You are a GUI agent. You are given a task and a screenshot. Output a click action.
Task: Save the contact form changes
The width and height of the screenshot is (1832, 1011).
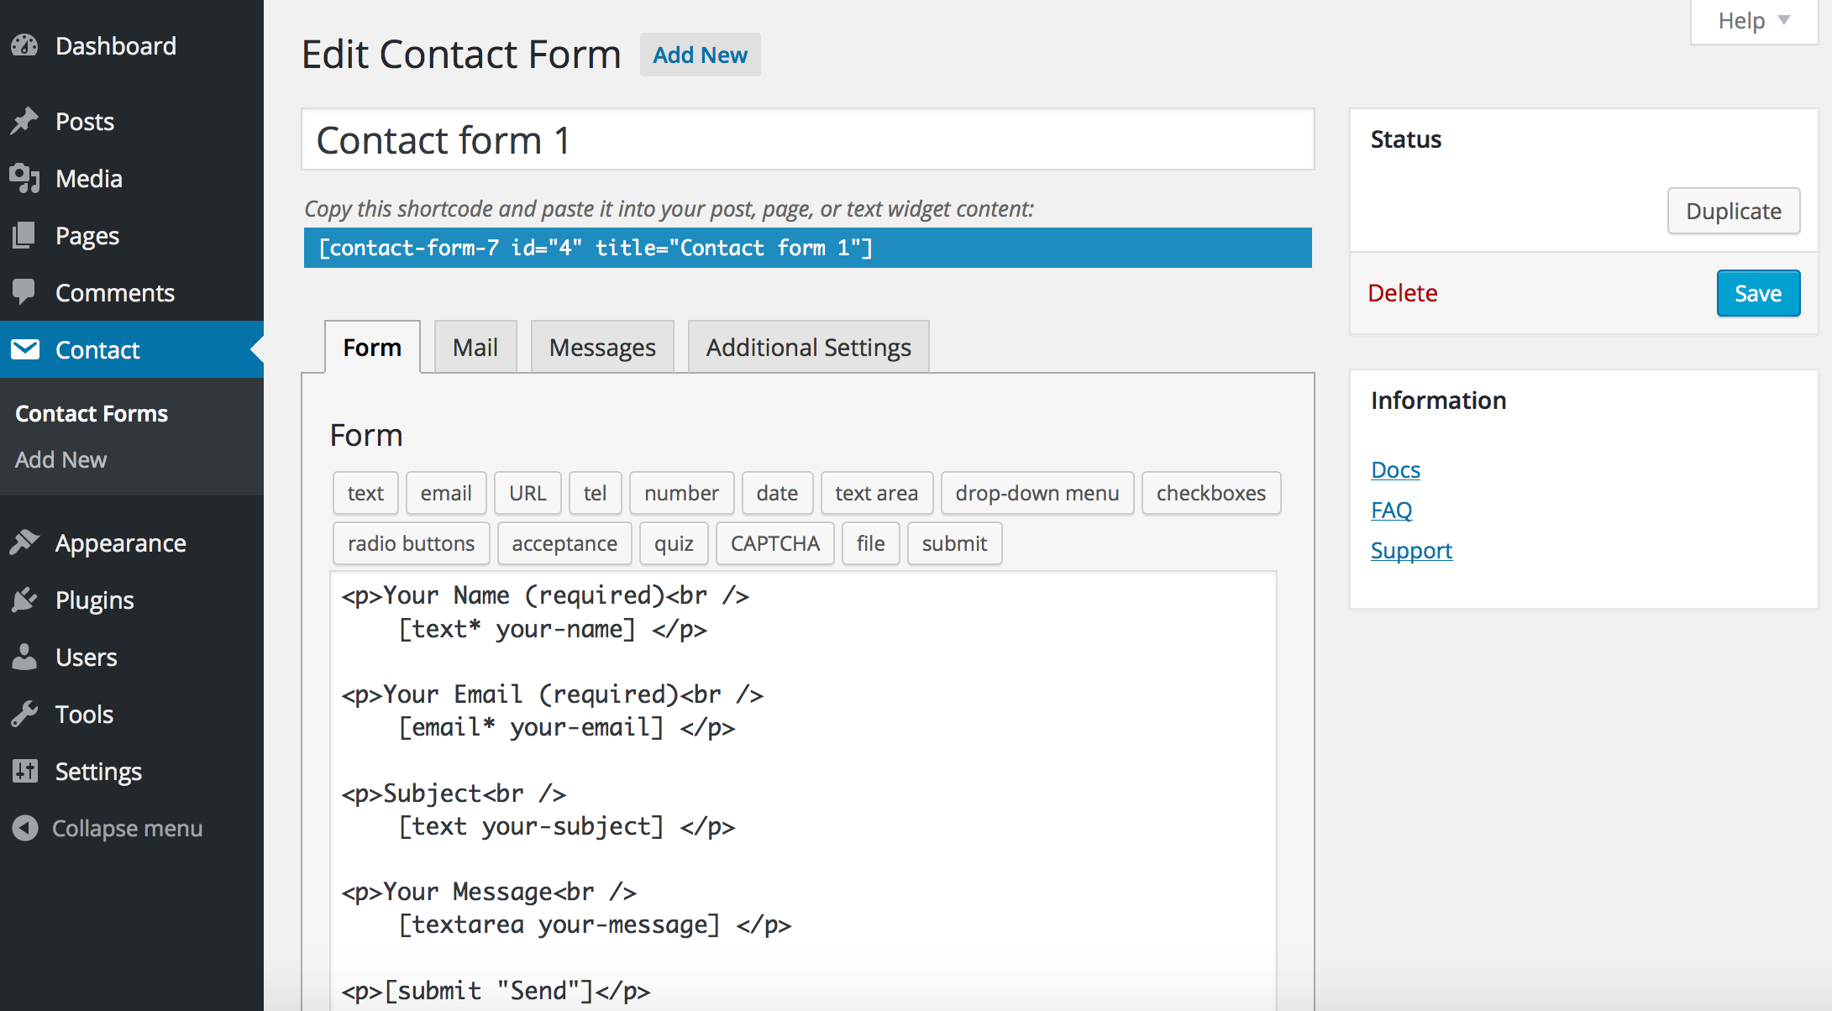(1755, 294)
